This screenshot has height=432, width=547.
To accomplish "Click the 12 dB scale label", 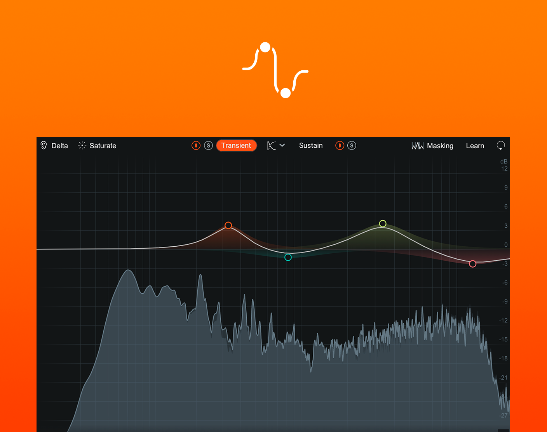I will click(504, 169).
